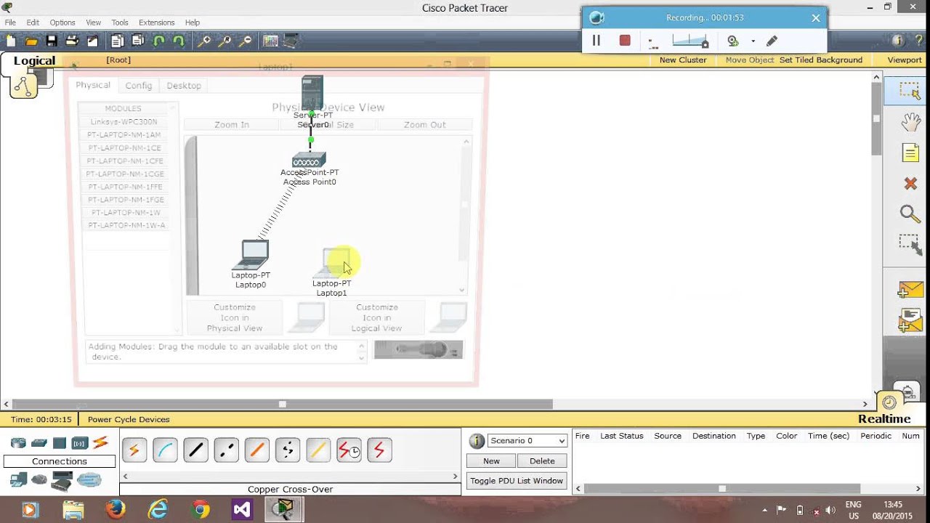Image resolution: width=930 pixels, height=523 pixels.
Task: Choose the Move Layout hand tool
Action: [910, 121]
